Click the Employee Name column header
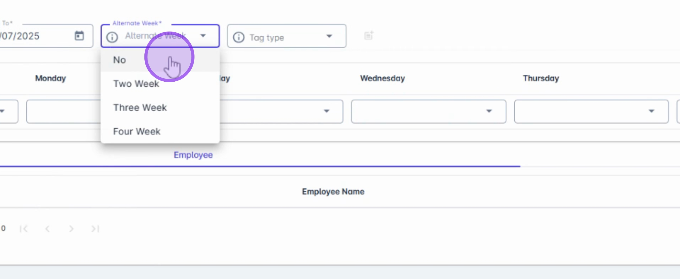 pyautogui.click(x=333, y=191)
